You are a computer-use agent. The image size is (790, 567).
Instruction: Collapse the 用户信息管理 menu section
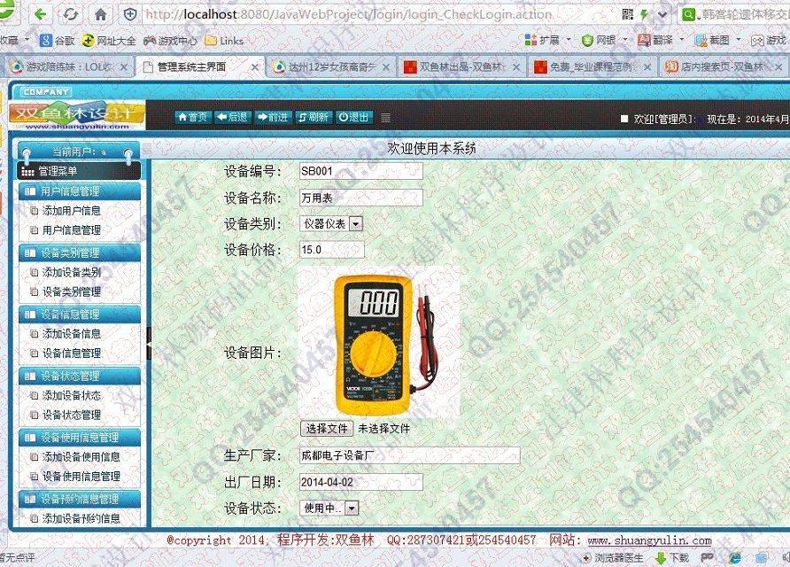coord(80,191)
